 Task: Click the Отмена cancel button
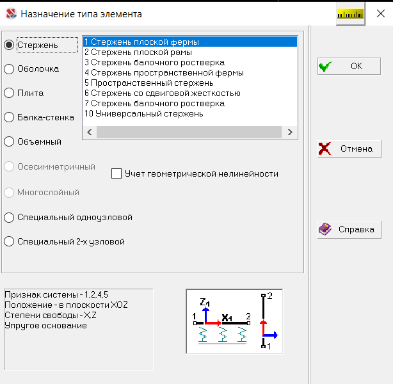[x=349, y=149]
